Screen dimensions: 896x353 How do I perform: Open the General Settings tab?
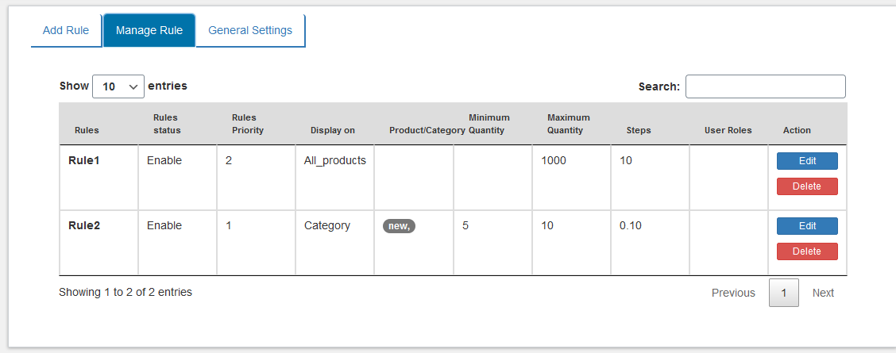250,30
